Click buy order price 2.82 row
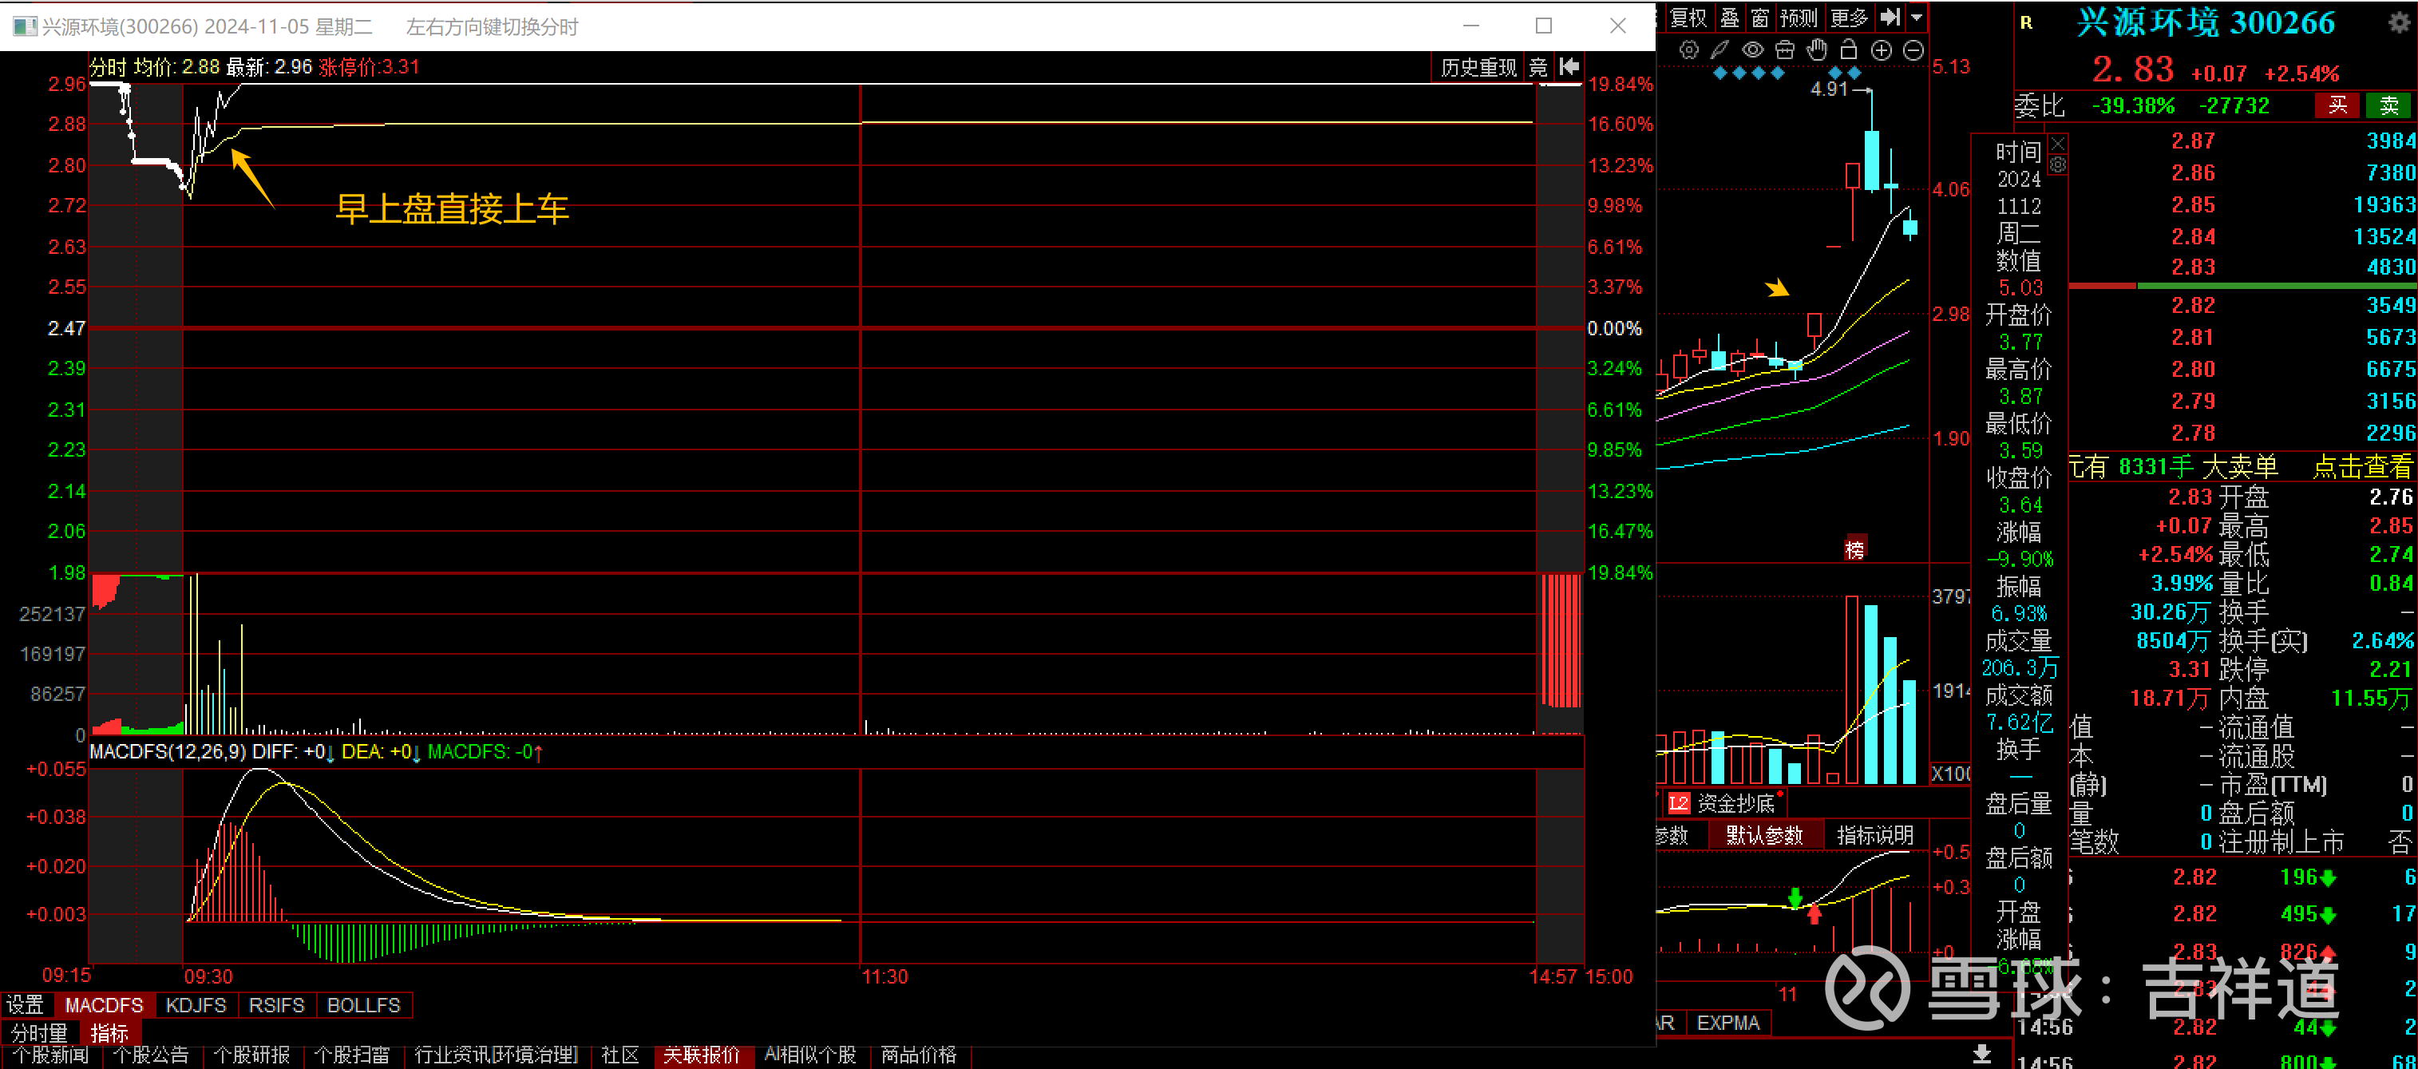This screenshot has height=1069, width=2418. [x=2242, y=305]
